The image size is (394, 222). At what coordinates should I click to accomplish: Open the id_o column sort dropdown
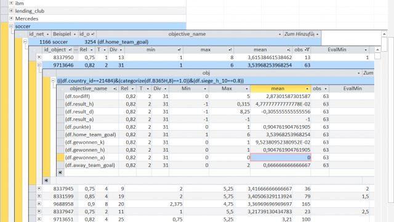(x=93, y=35)
